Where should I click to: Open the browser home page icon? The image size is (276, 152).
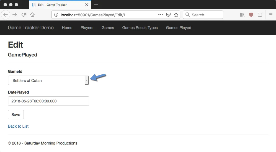pyautogui.click(x=32, y=15)
